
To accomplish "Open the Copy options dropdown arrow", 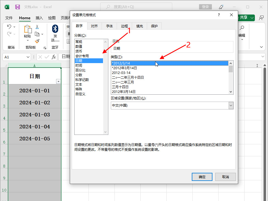I will pos(42,34).
